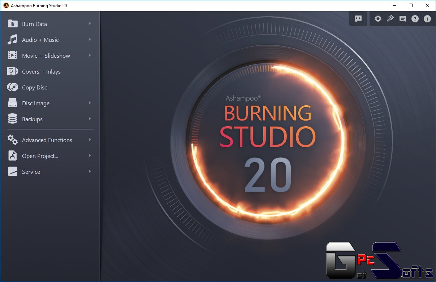This screenshot has height=282, width=436.
Task: Click the Audio + Music note icon
Action: click(x=13, y=40)
